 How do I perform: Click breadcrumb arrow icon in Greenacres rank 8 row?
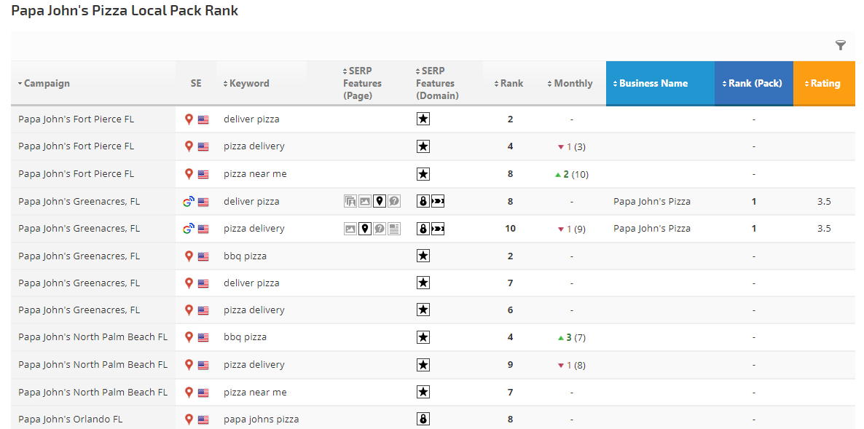point(438,202)
